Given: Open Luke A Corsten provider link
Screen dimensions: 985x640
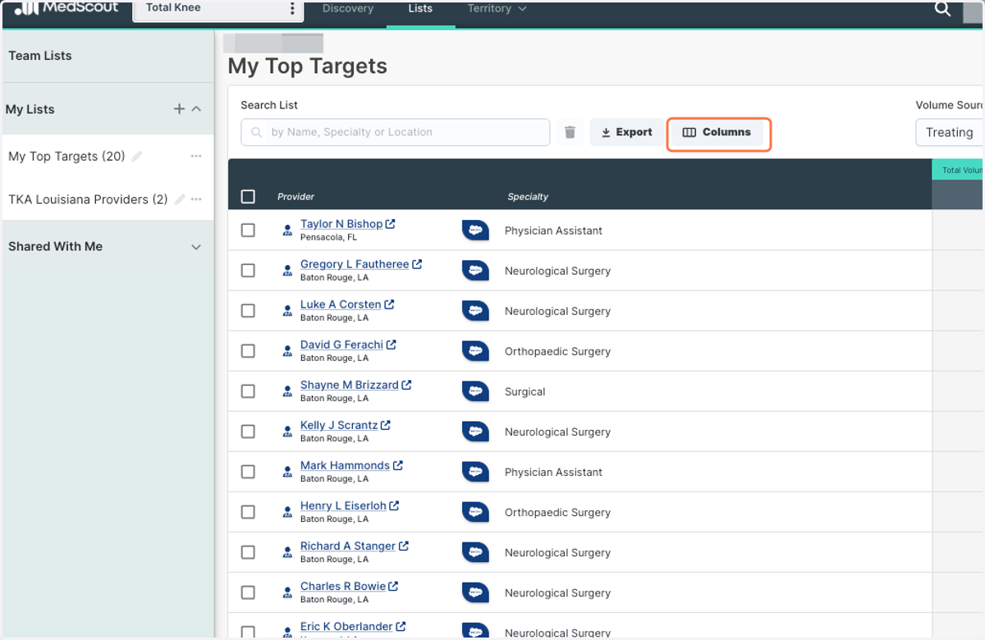Looking at the screenshot, I should pos(341,304).
